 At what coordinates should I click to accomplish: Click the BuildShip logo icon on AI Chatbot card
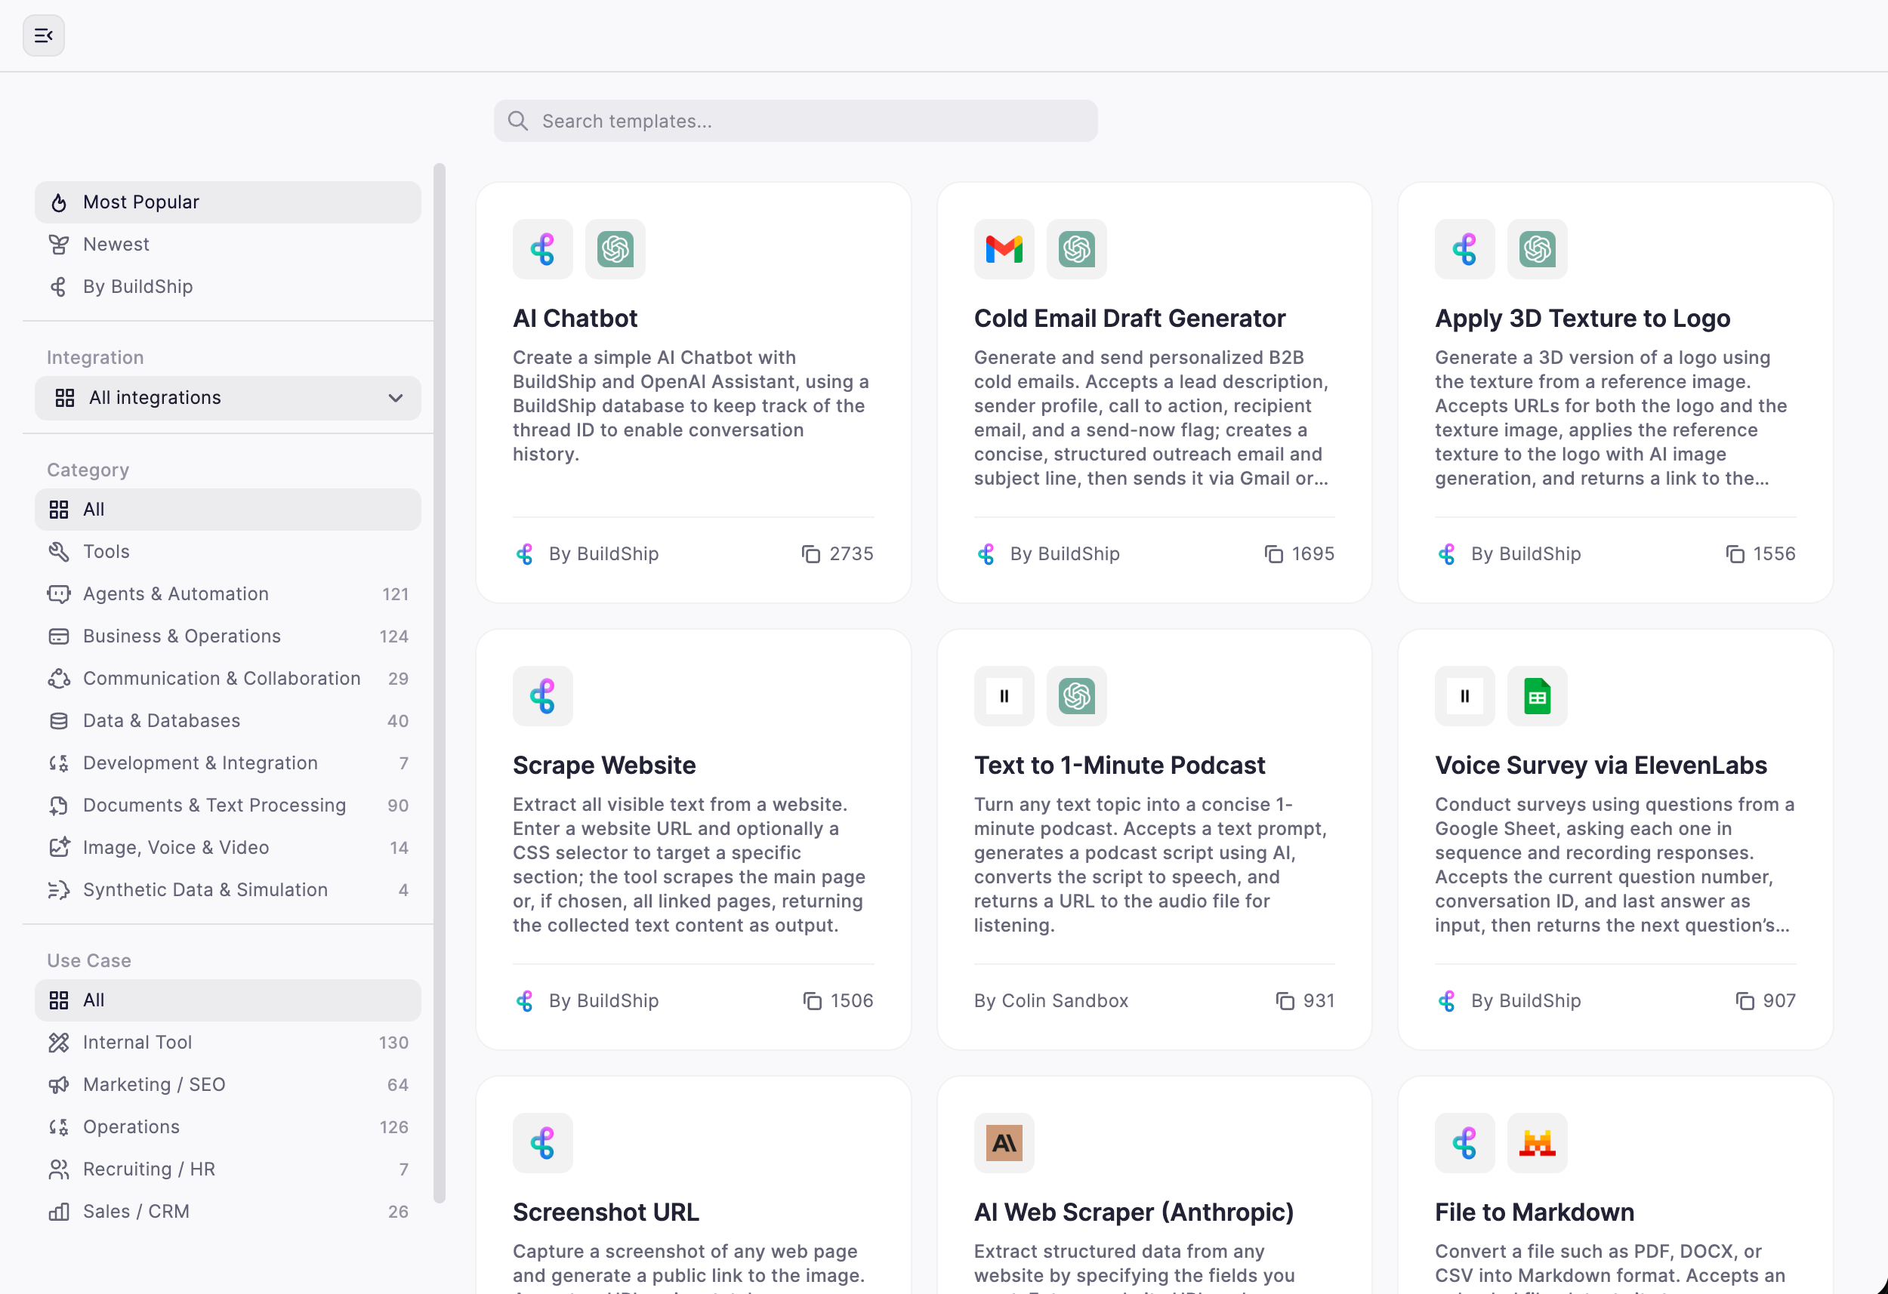543,248
